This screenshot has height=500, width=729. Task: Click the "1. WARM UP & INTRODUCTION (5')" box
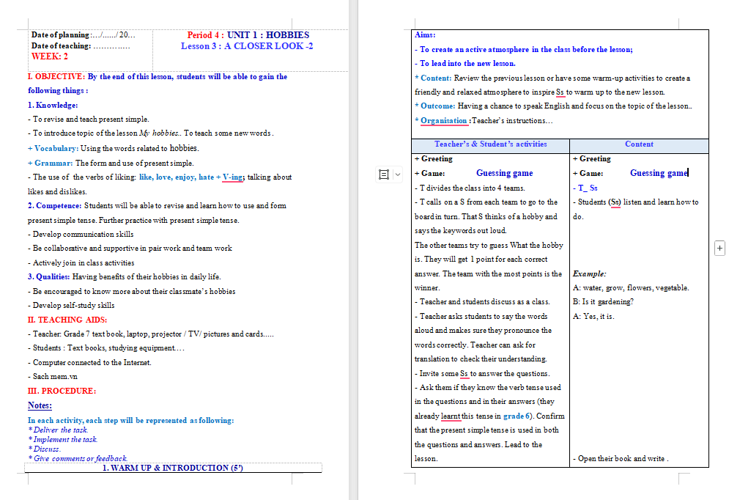pyautogui.click(x=174, y=467)
